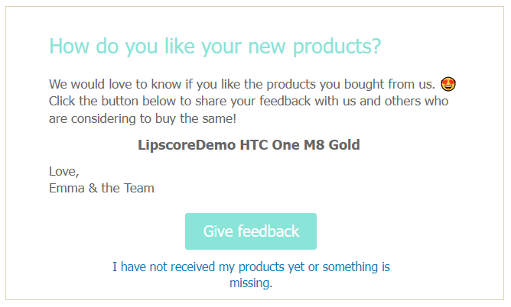Image resolution: width=511 pixels, height=307 pixels.
Task: Click the "Emma & the Team" signature line
Action: pos(102,189)
